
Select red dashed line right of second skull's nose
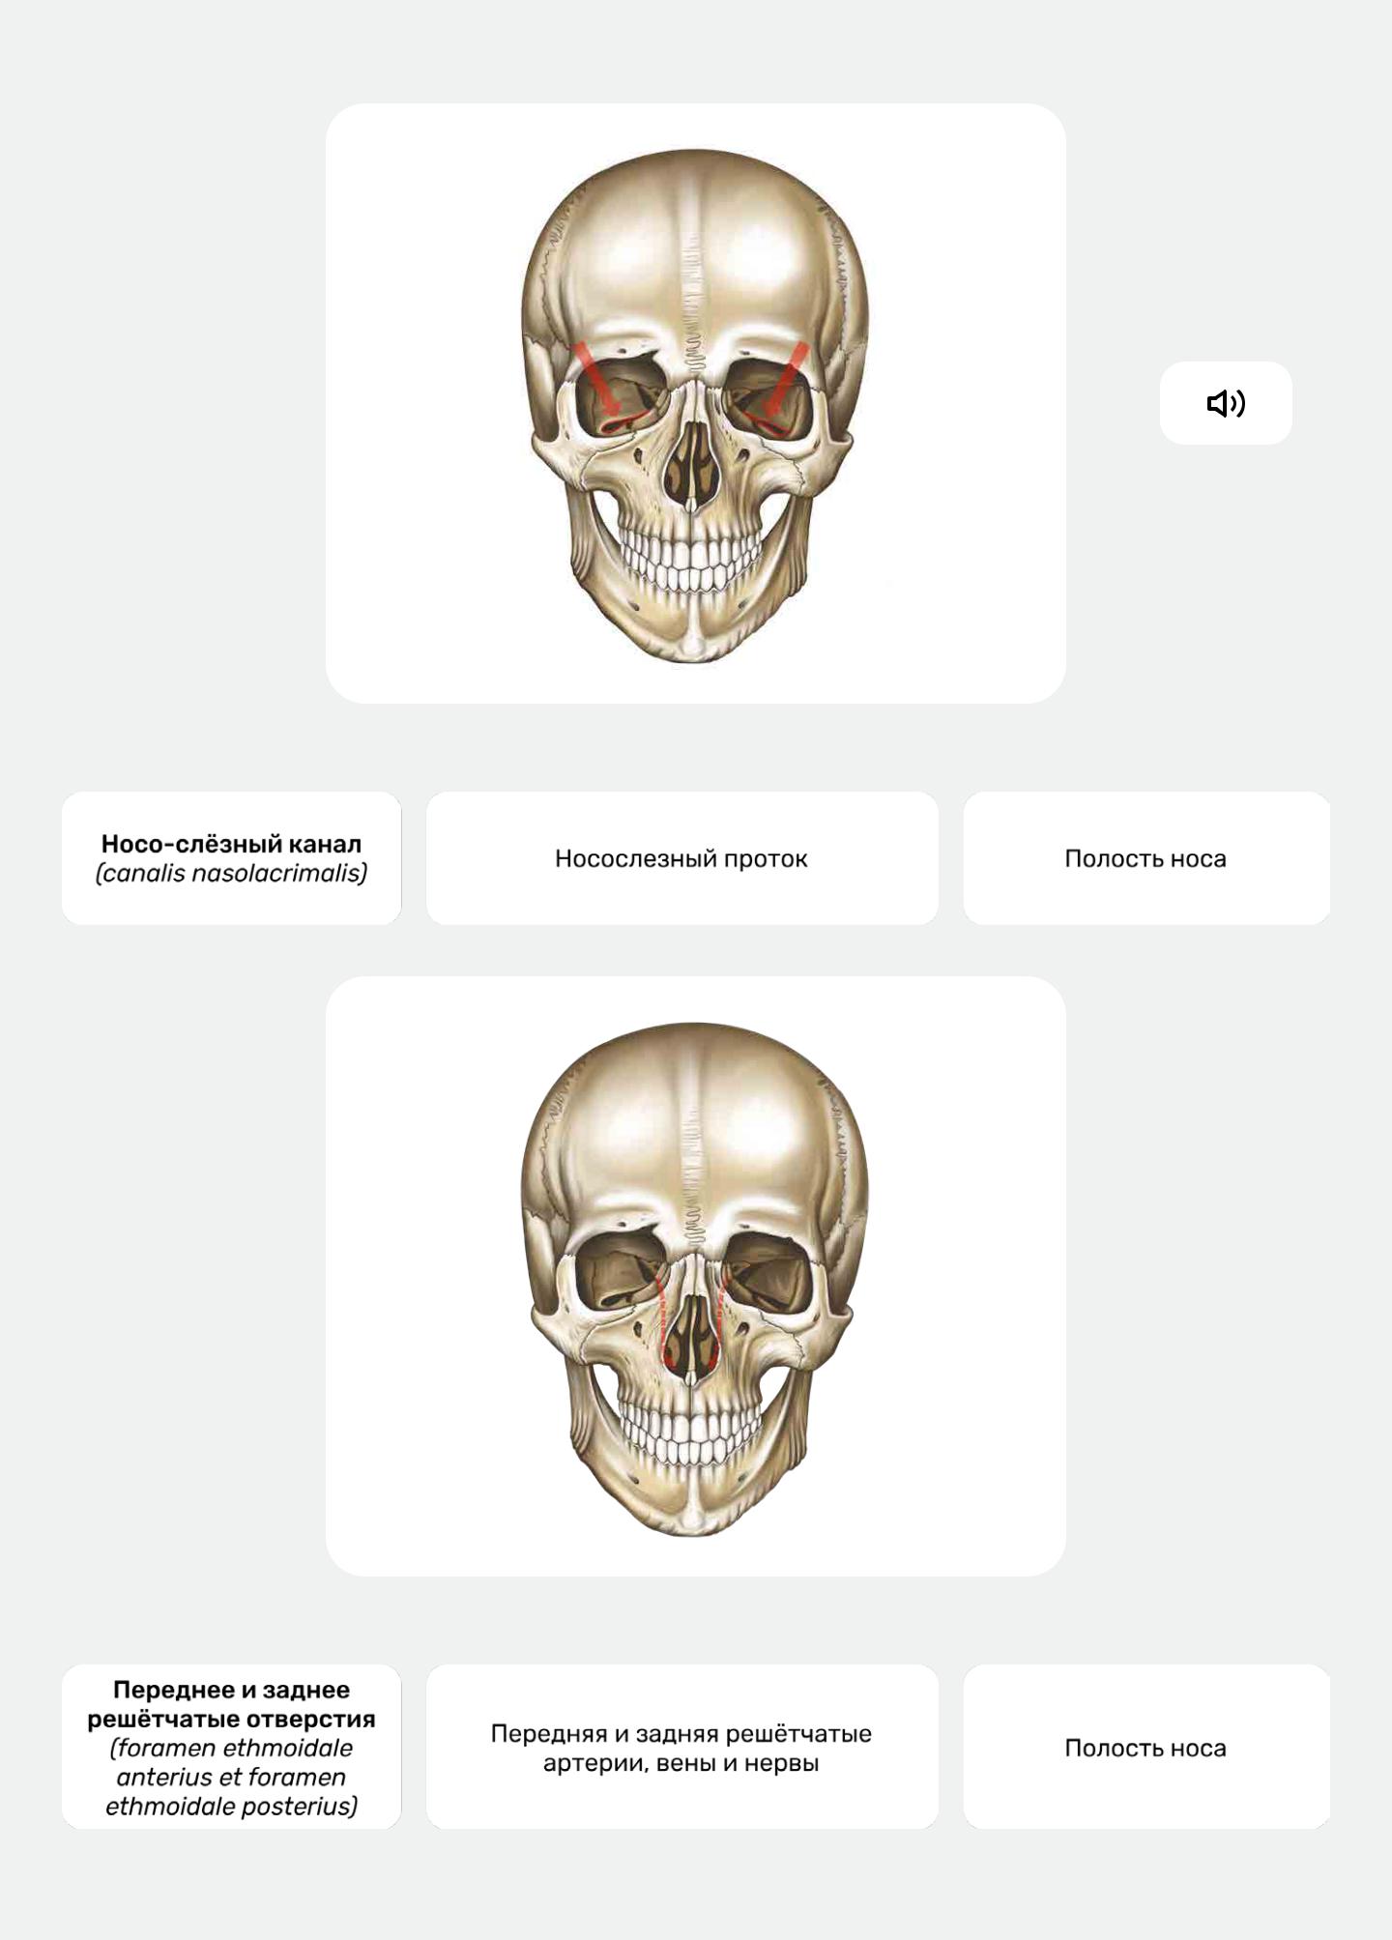pyautogui.click(x=719, y=1320)
